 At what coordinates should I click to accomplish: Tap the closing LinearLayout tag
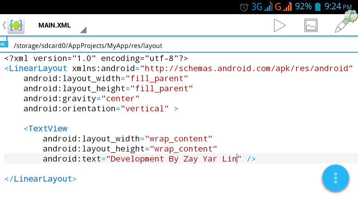click(x=40, y=179)
